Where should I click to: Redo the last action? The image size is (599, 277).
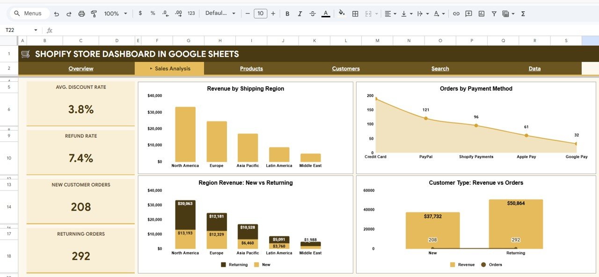(69, 14)
